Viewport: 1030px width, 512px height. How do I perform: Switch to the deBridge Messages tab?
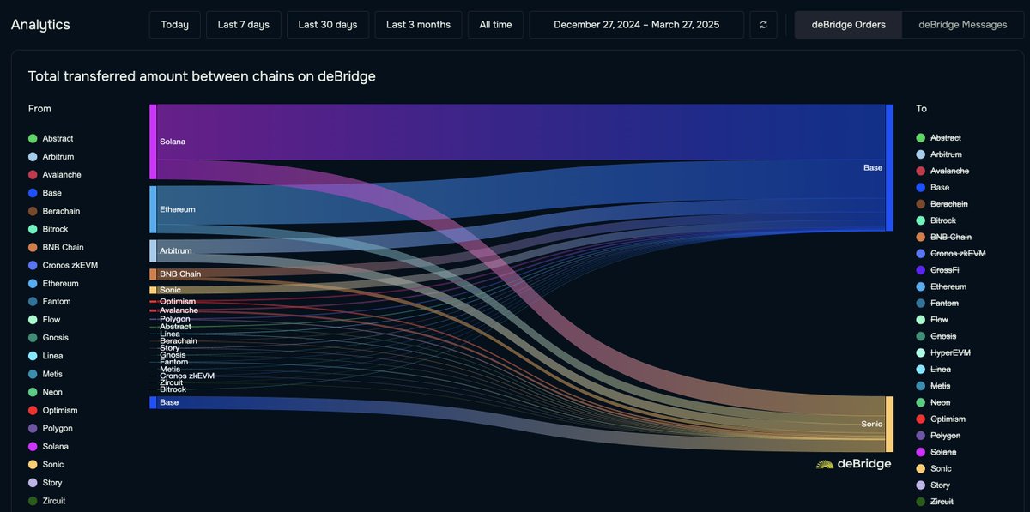[962, 25]
